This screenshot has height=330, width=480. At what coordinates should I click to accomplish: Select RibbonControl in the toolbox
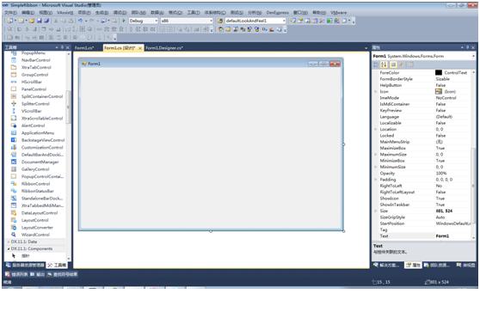point(35,184)
